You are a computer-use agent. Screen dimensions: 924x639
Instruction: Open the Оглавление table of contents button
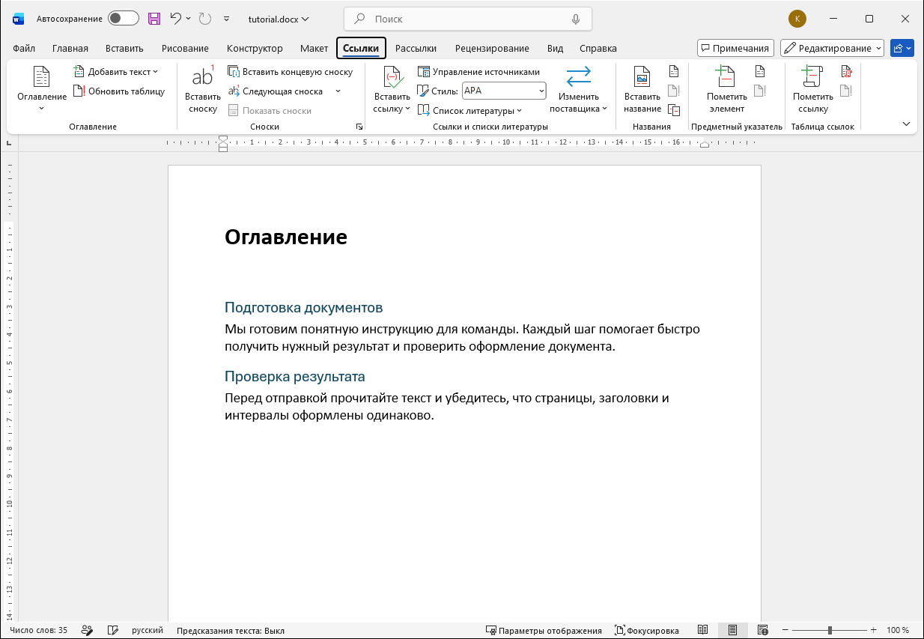coord(42,88)
